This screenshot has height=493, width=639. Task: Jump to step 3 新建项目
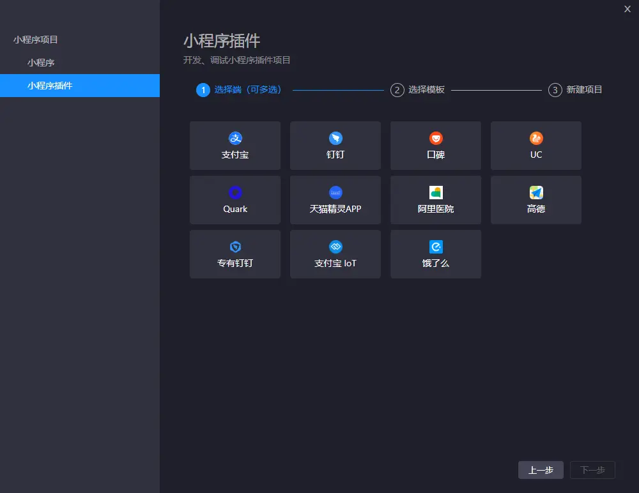pyautogui.click(x=575, y=89)
